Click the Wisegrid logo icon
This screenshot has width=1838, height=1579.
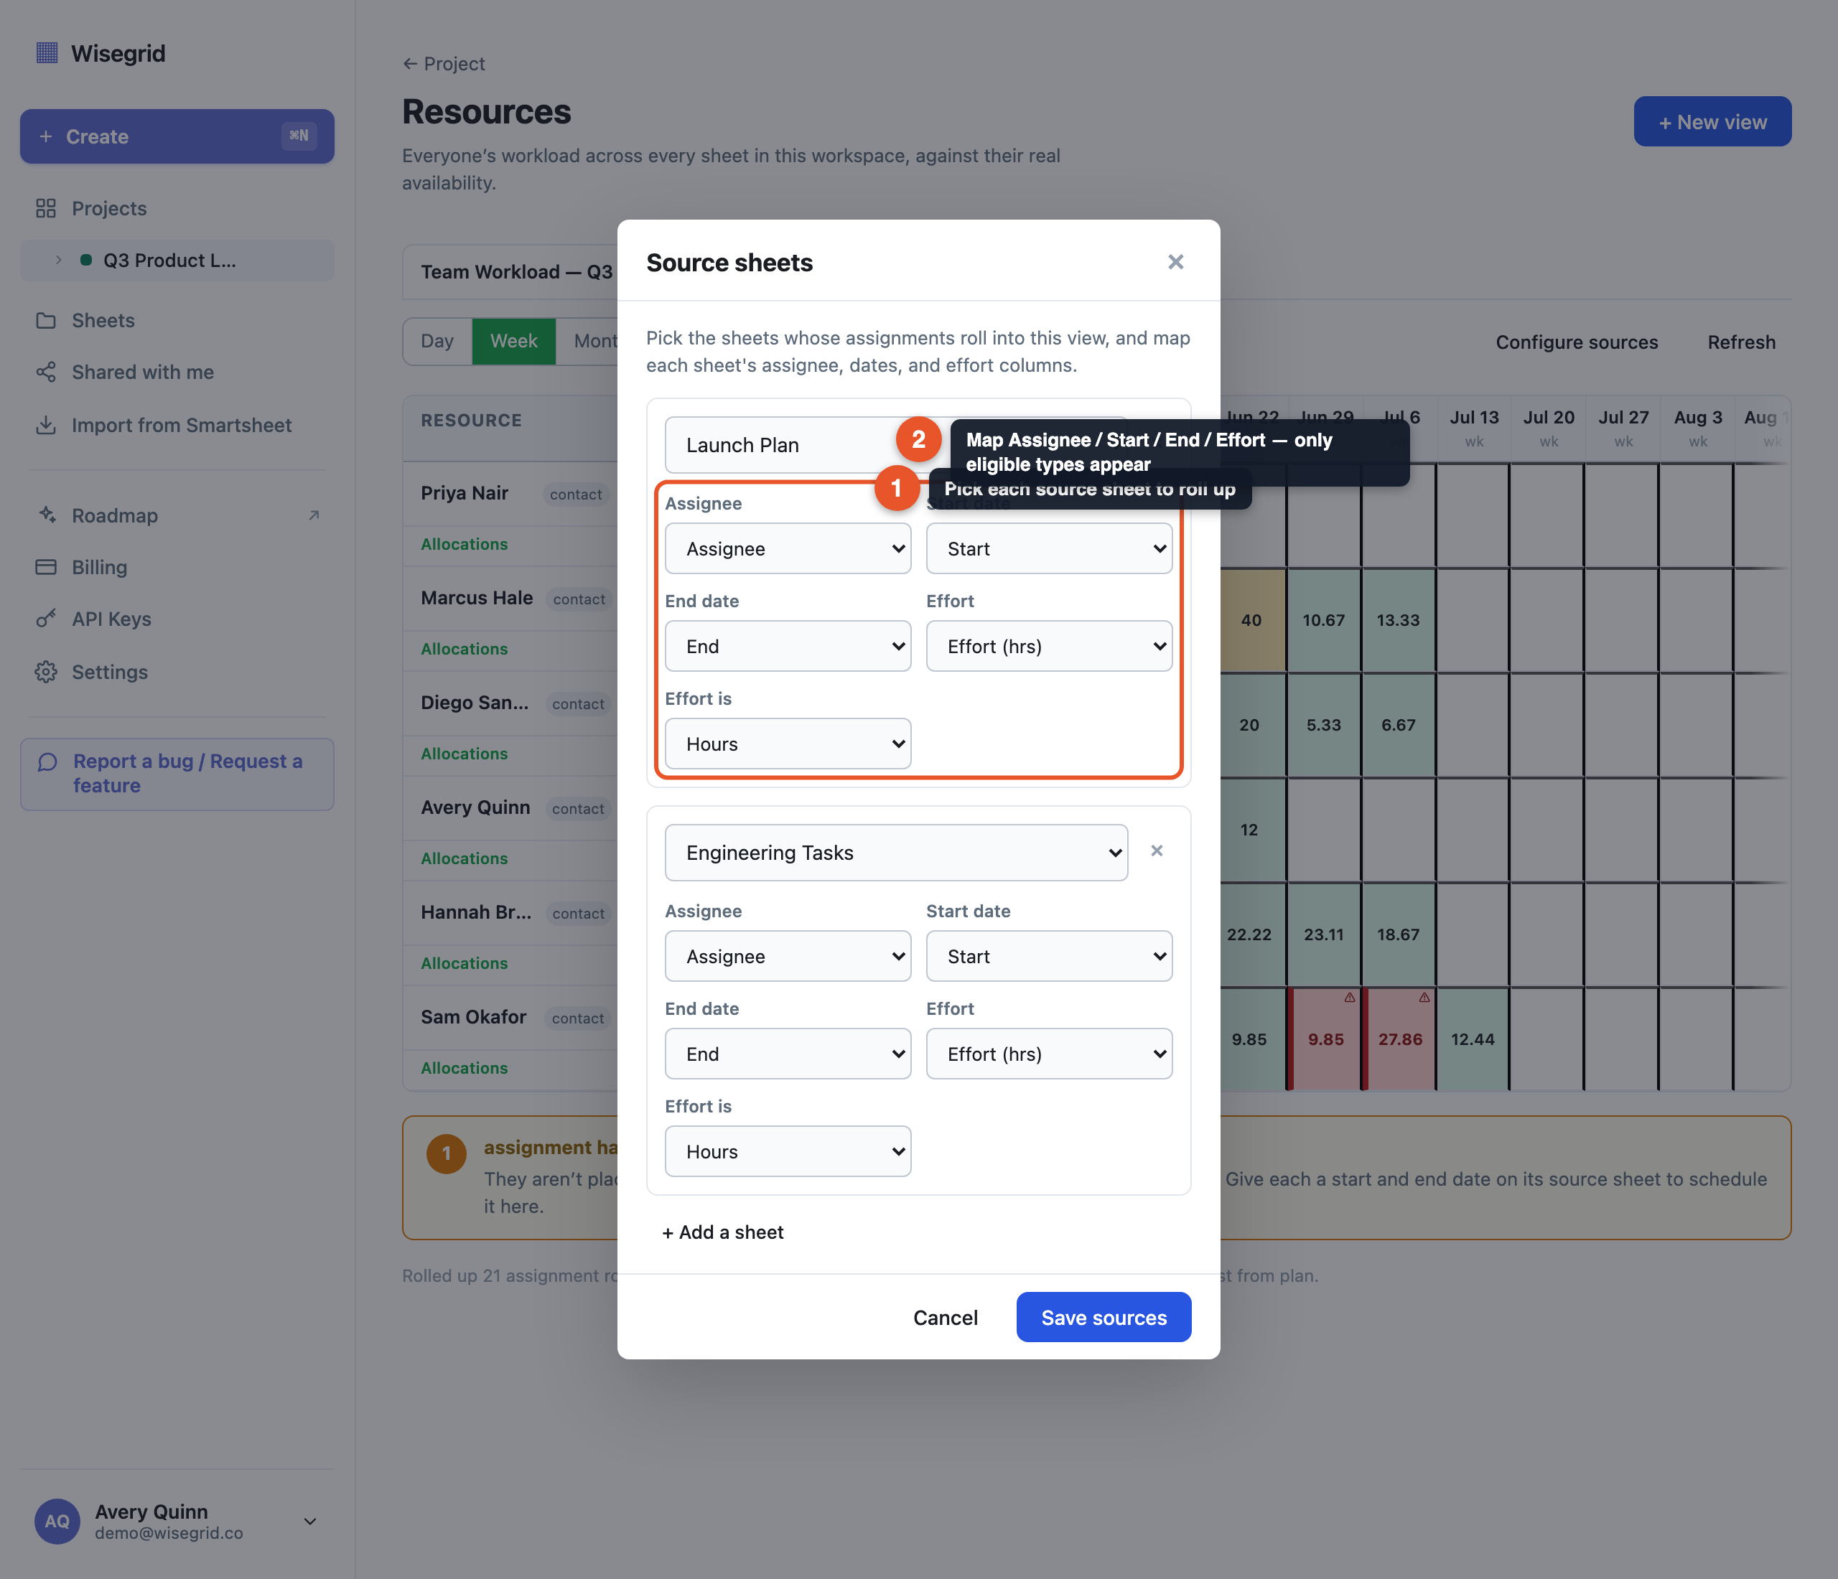click(47, 53)
